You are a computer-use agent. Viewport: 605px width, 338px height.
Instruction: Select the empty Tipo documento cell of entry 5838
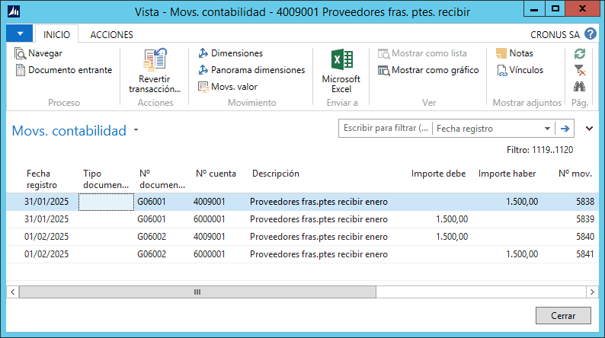coord(106,202)
